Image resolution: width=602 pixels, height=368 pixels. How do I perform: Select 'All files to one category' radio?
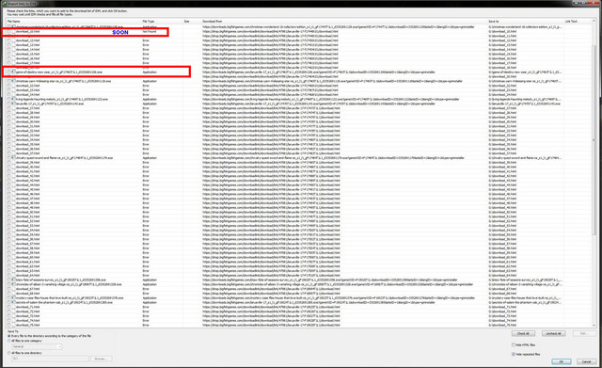9,341
